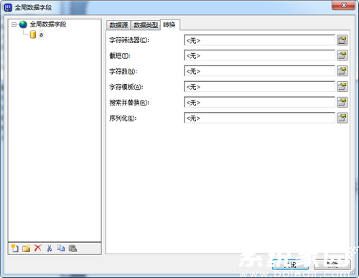
Task: Open the 字符数 edit icon button
Action: click(x=342, y=71)
